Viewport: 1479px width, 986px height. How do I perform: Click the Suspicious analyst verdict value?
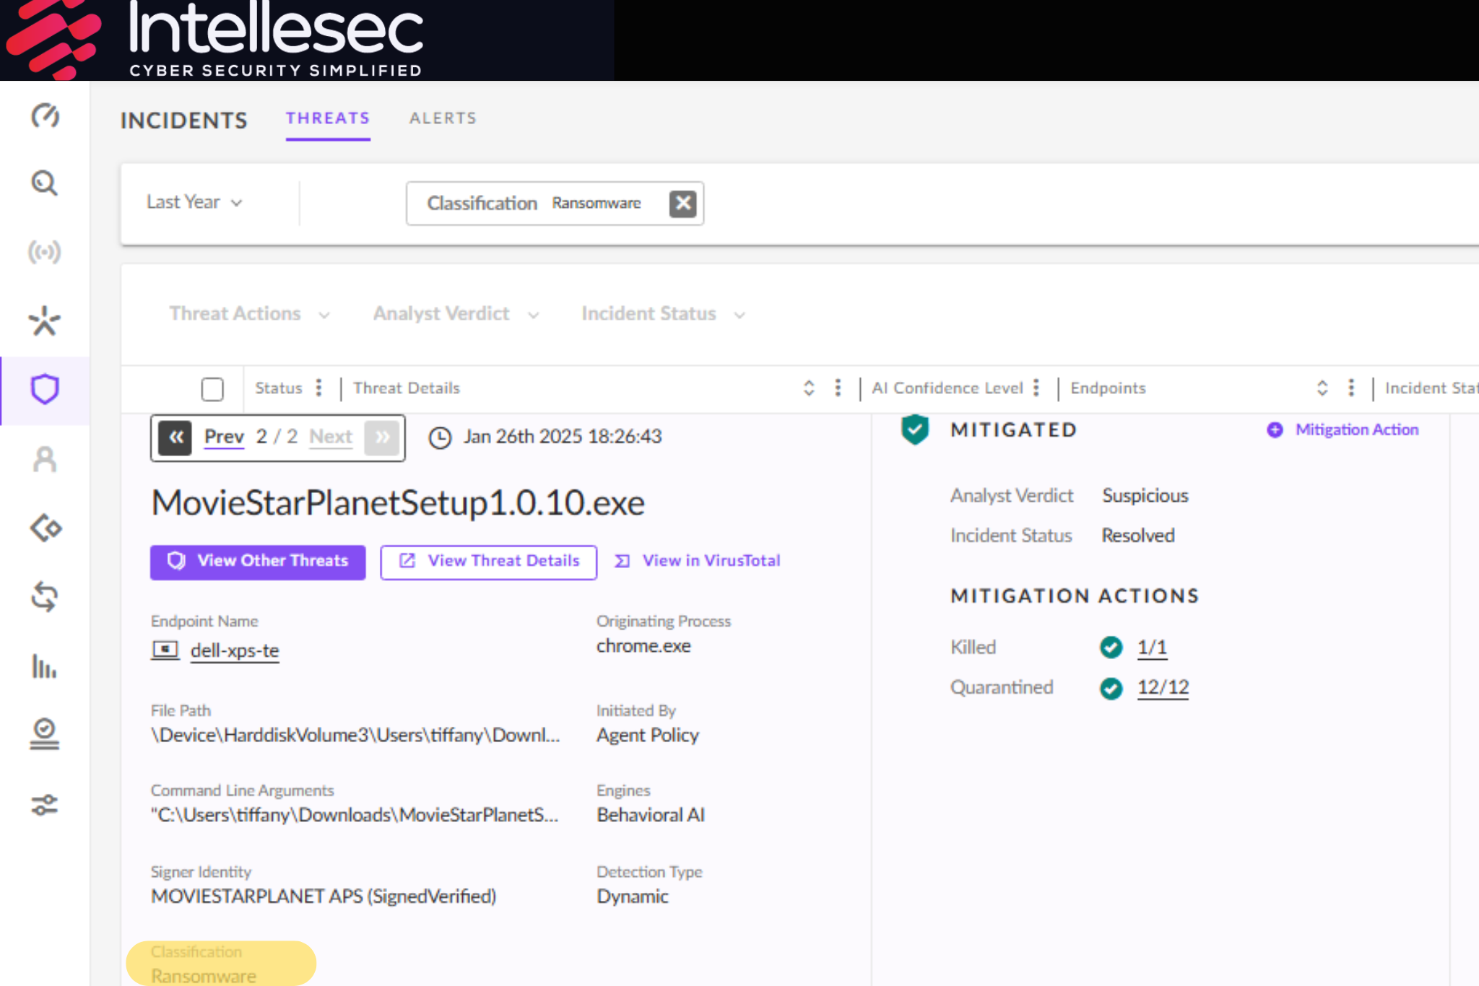(x=1145, y=496)
